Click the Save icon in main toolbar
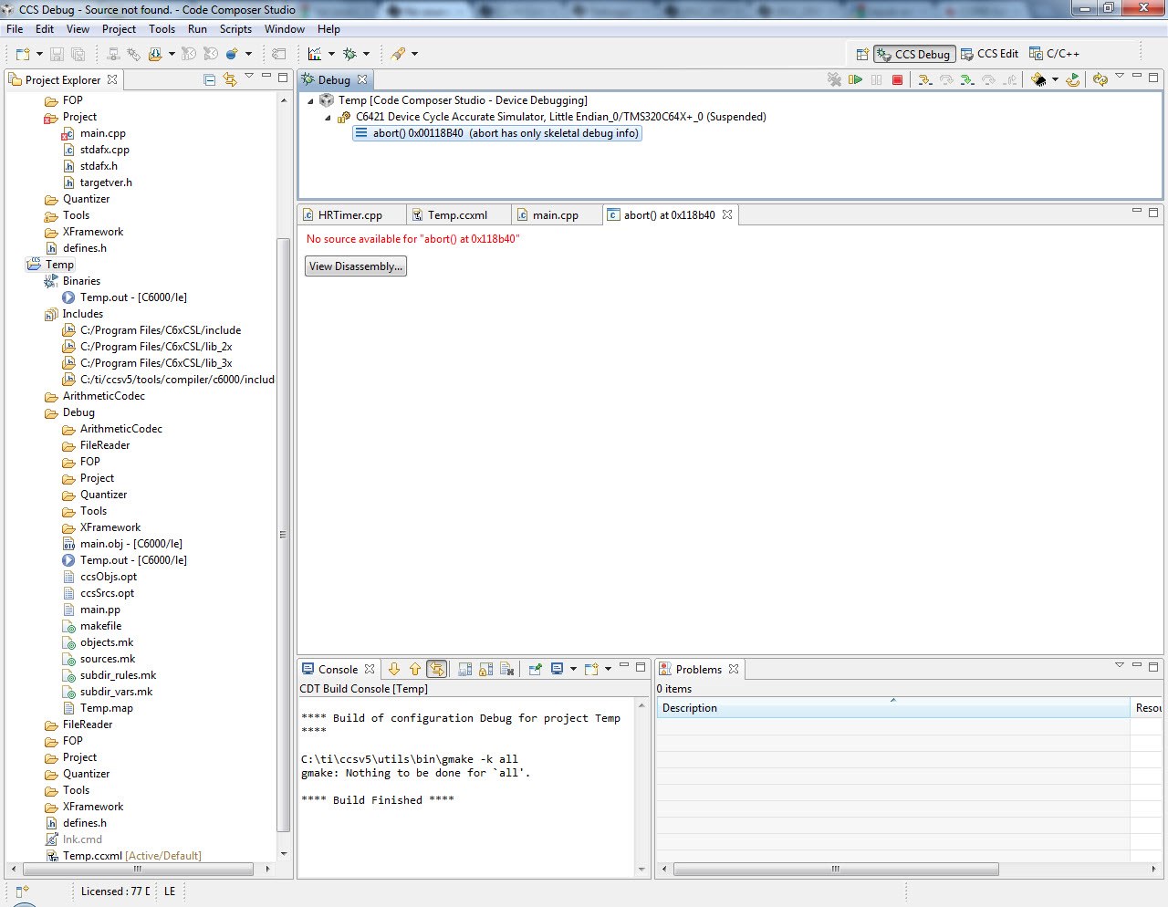1168x907 pixels. click(57, 54)
